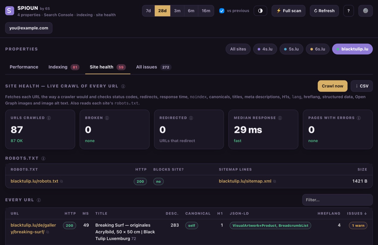The image size is (378, 245).
Task: Toggle the contrast theme icon
Action: (x=260, y=11)
